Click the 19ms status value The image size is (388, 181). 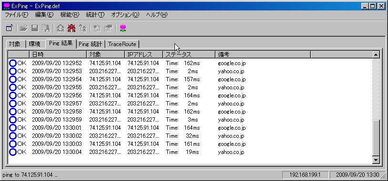pos(192,152)
